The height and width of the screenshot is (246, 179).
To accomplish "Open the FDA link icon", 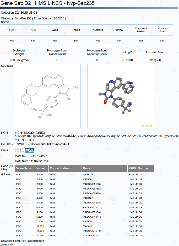I will click(29, 150).
